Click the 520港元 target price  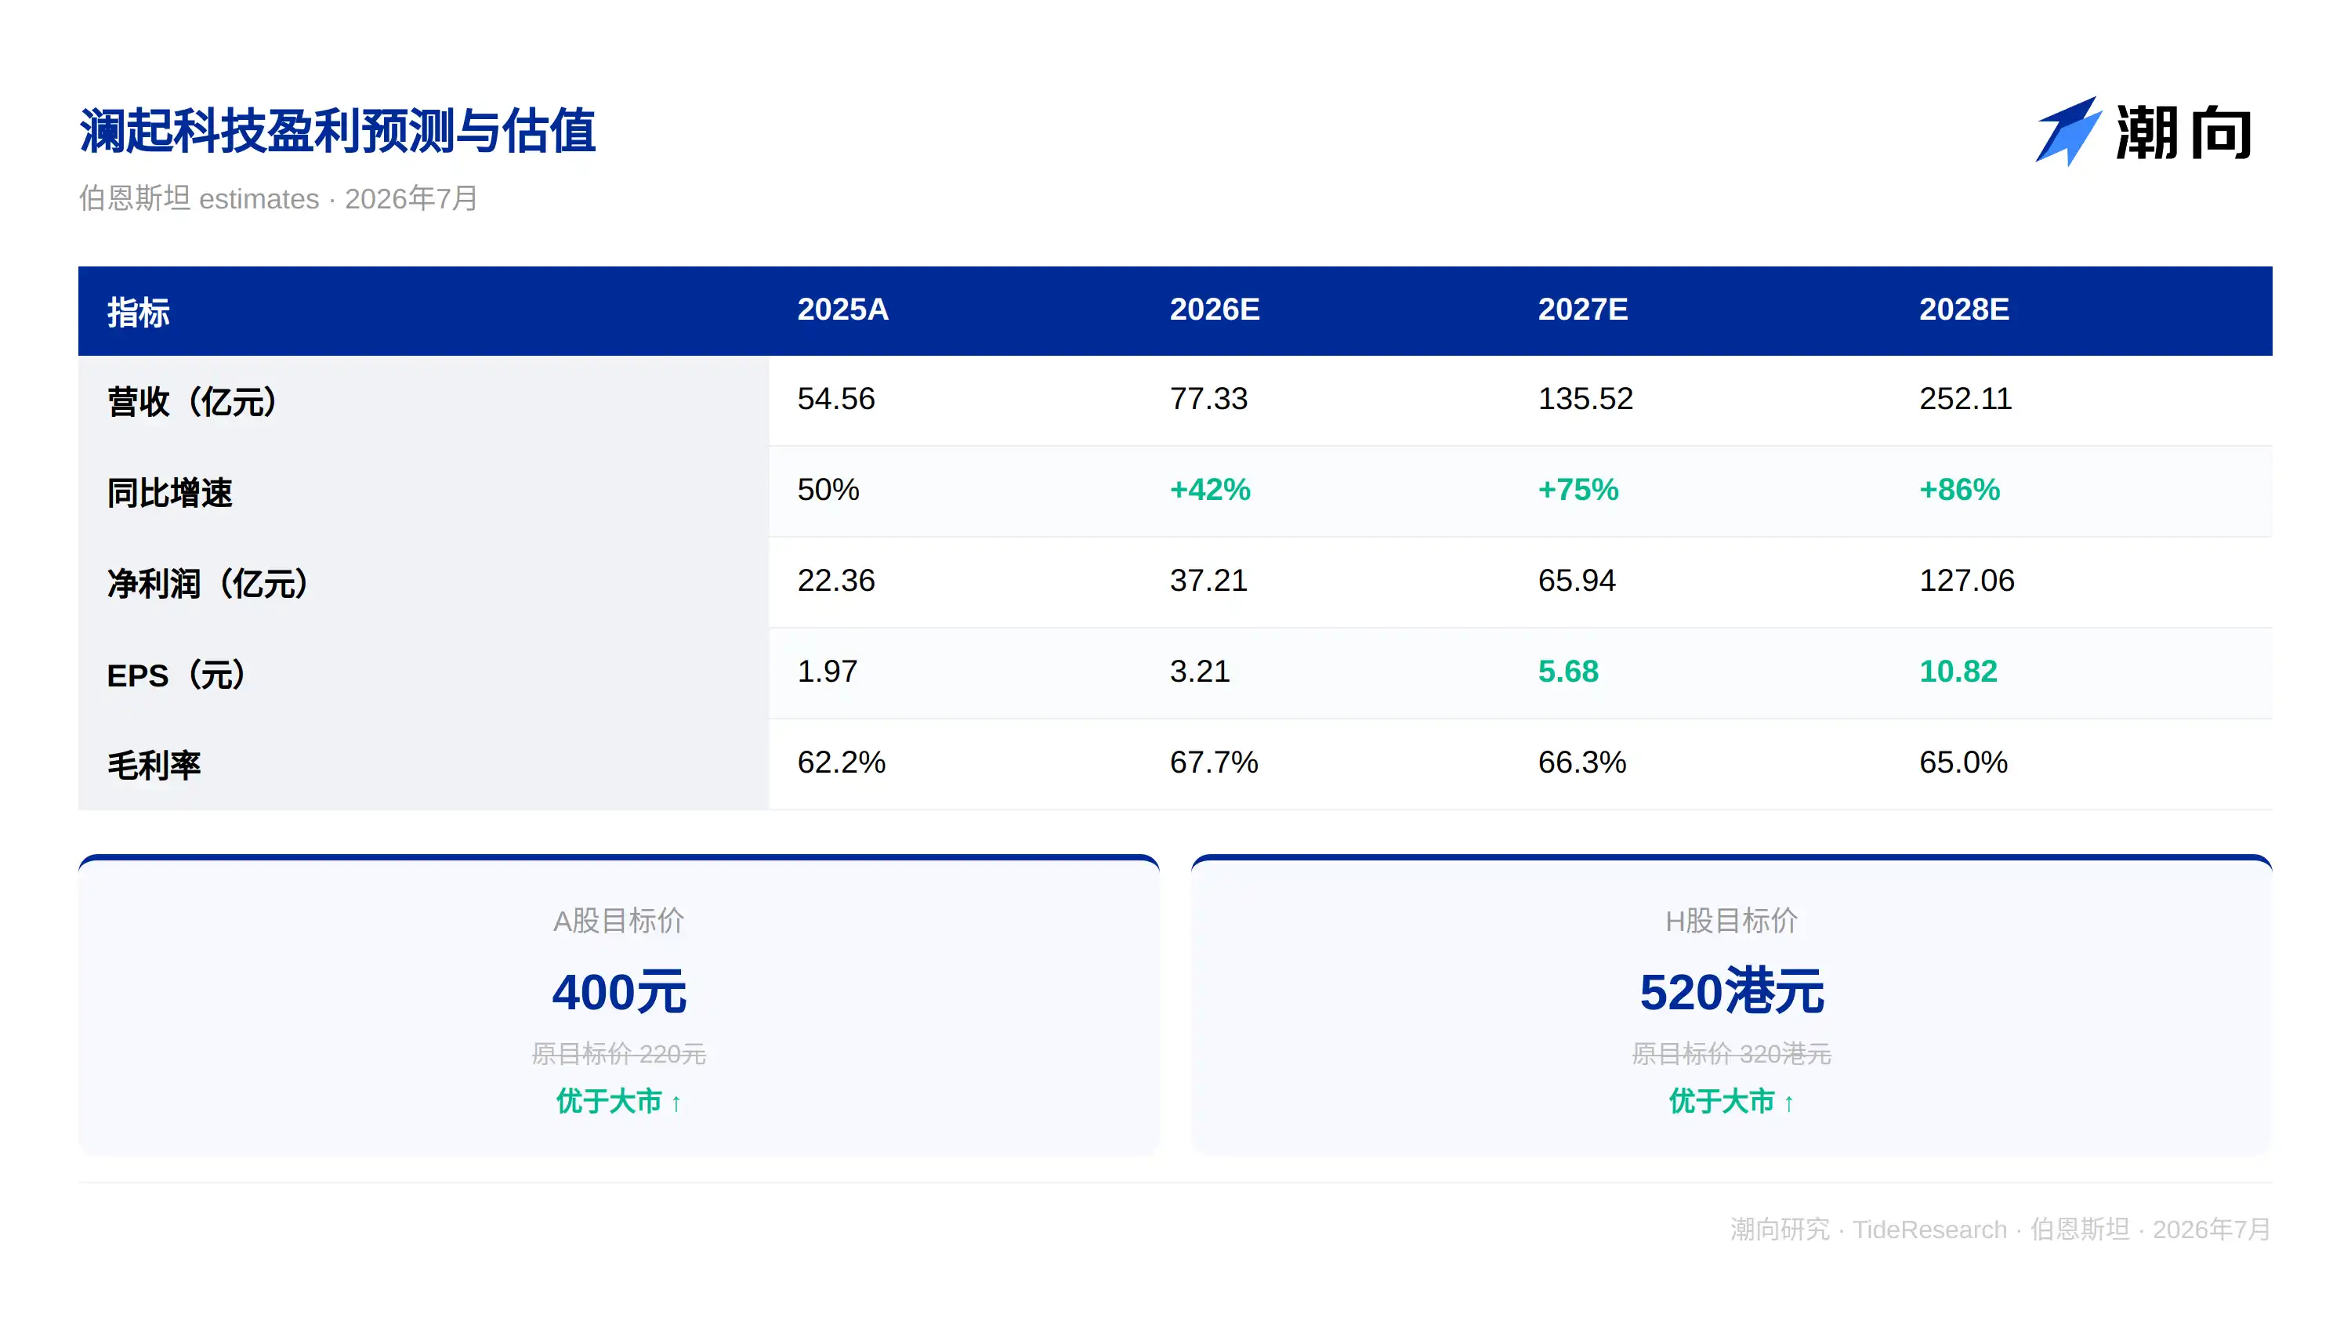1731,992
